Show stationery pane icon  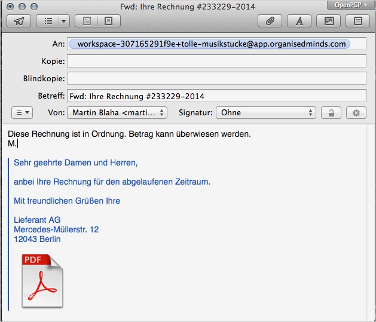(358, 21)
